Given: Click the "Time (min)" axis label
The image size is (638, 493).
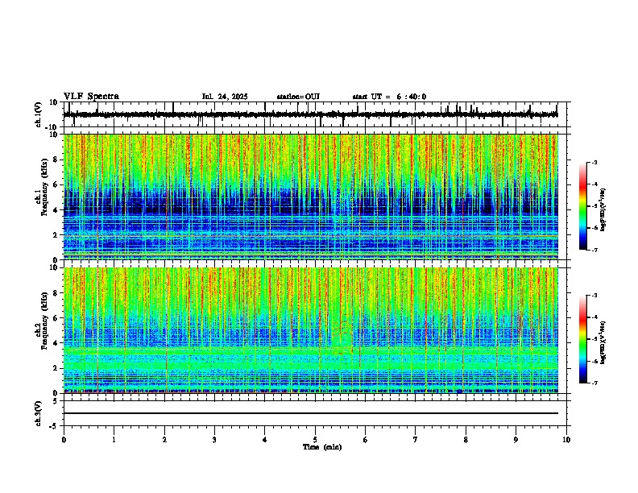Looking at the screenshot, I should tap(322, 447).
